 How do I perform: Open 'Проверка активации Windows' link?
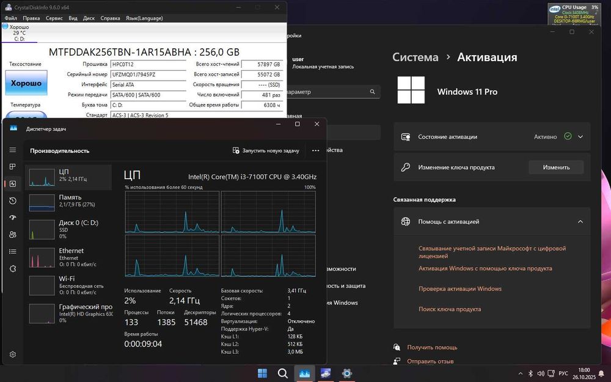[460, 289]
